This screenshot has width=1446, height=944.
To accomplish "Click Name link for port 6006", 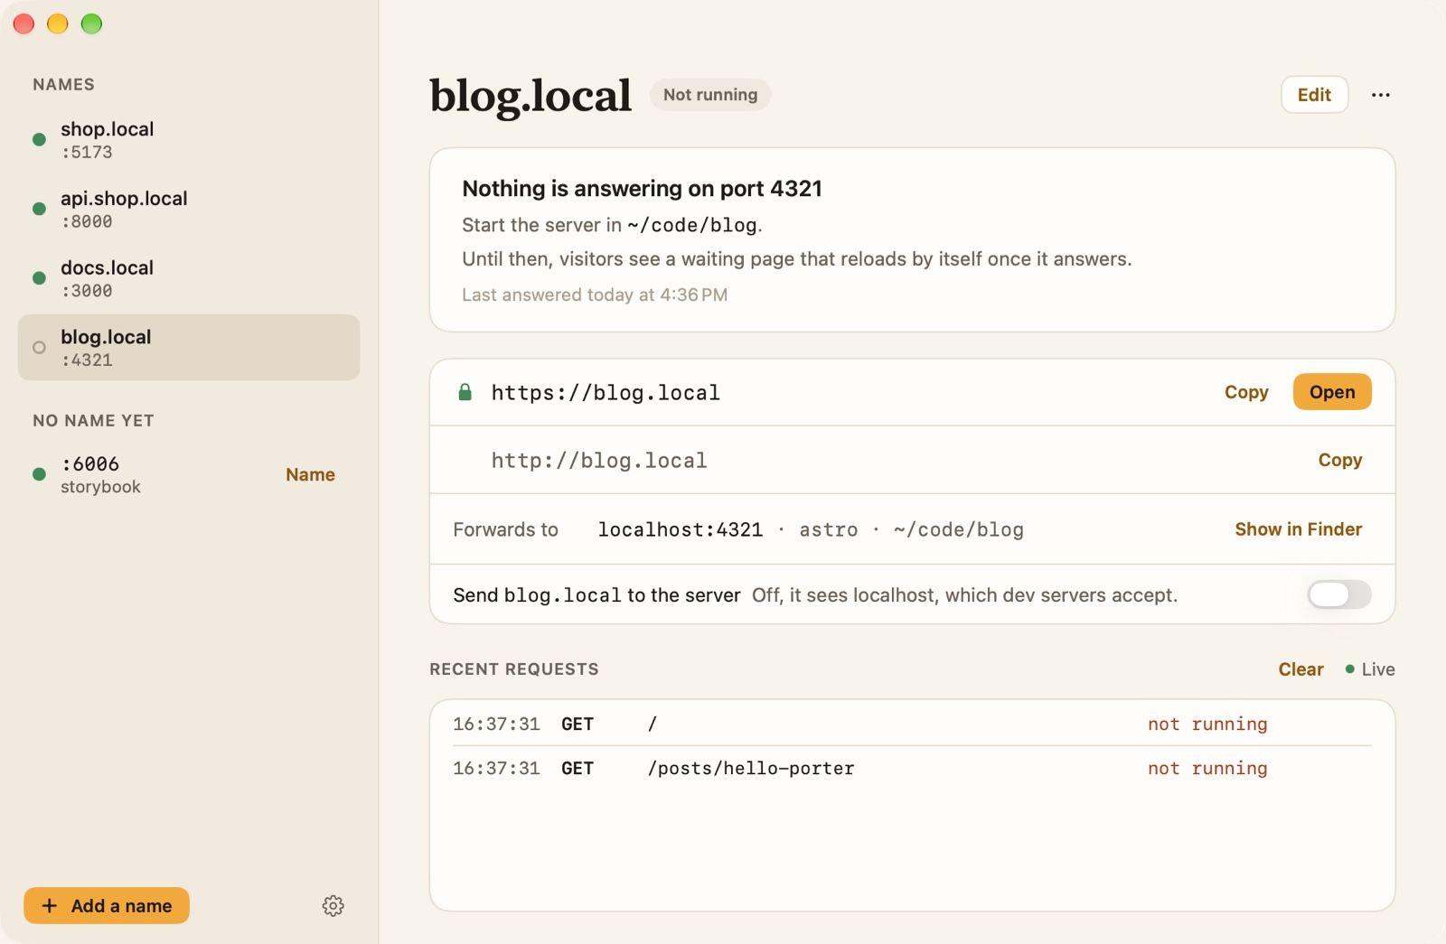I will click(x=310, y=474).
